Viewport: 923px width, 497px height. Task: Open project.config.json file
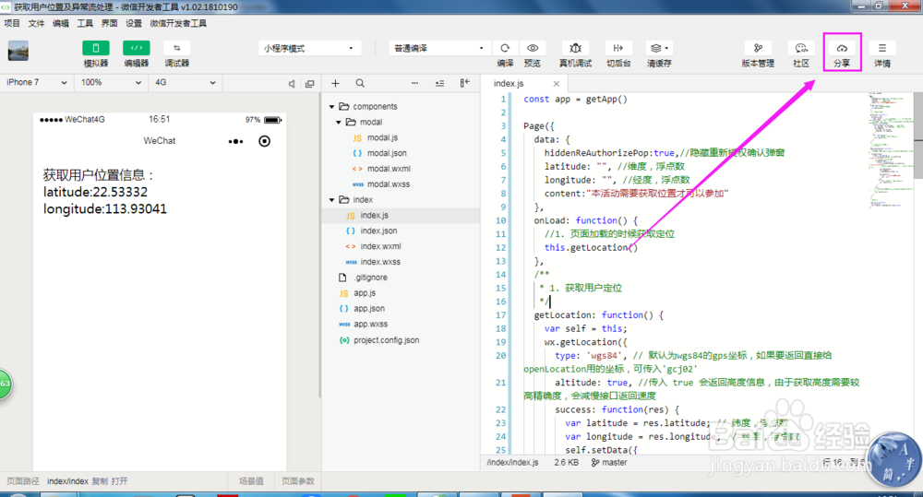[386, 340]
